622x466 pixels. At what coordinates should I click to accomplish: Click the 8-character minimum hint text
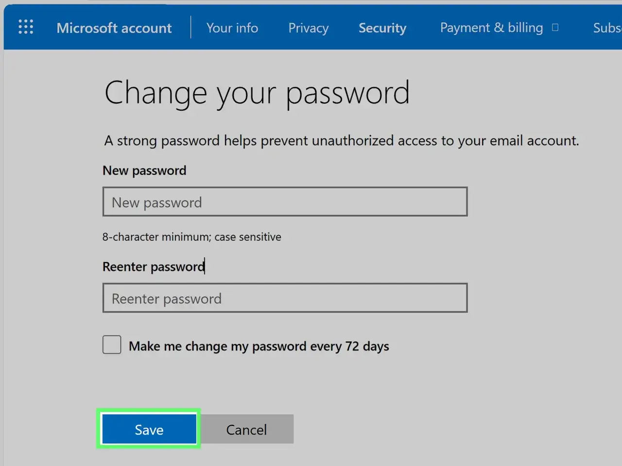coord(191,237)
